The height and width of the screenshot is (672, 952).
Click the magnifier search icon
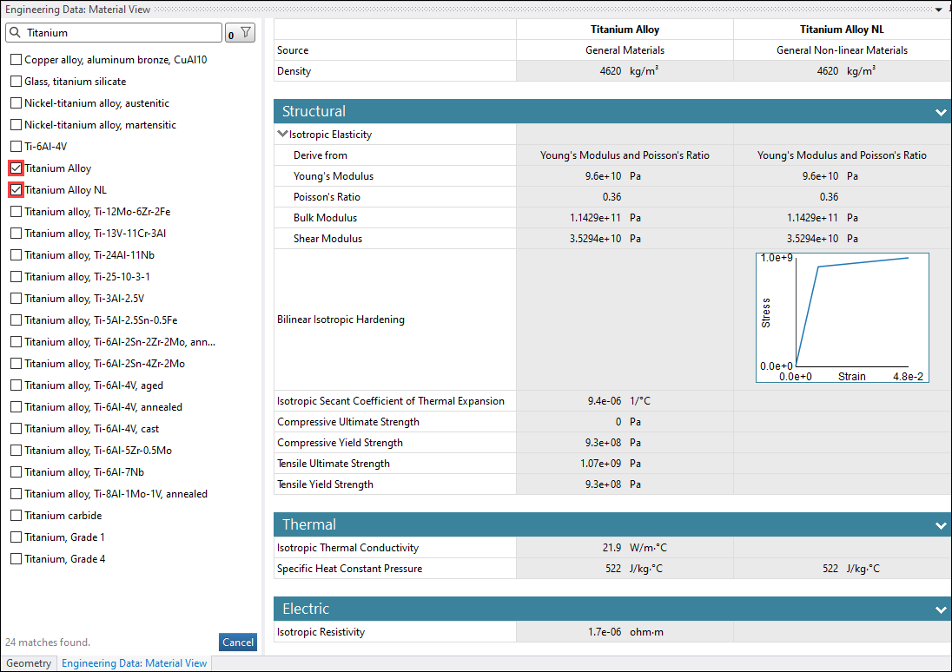point(15,32)
